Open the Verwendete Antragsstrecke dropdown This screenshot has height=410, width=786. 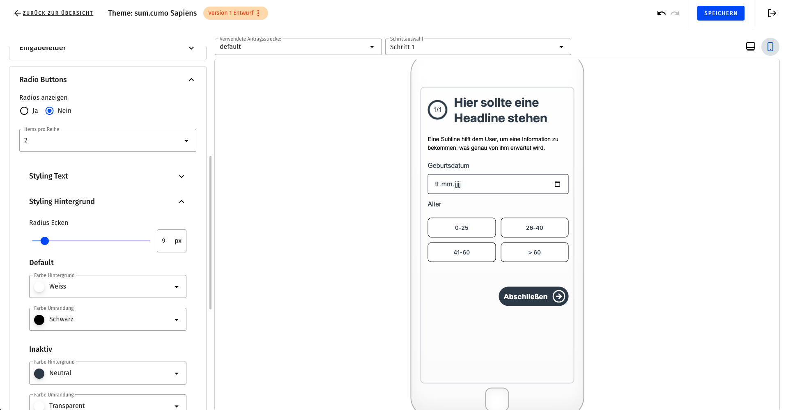click(x=298, y=47)
